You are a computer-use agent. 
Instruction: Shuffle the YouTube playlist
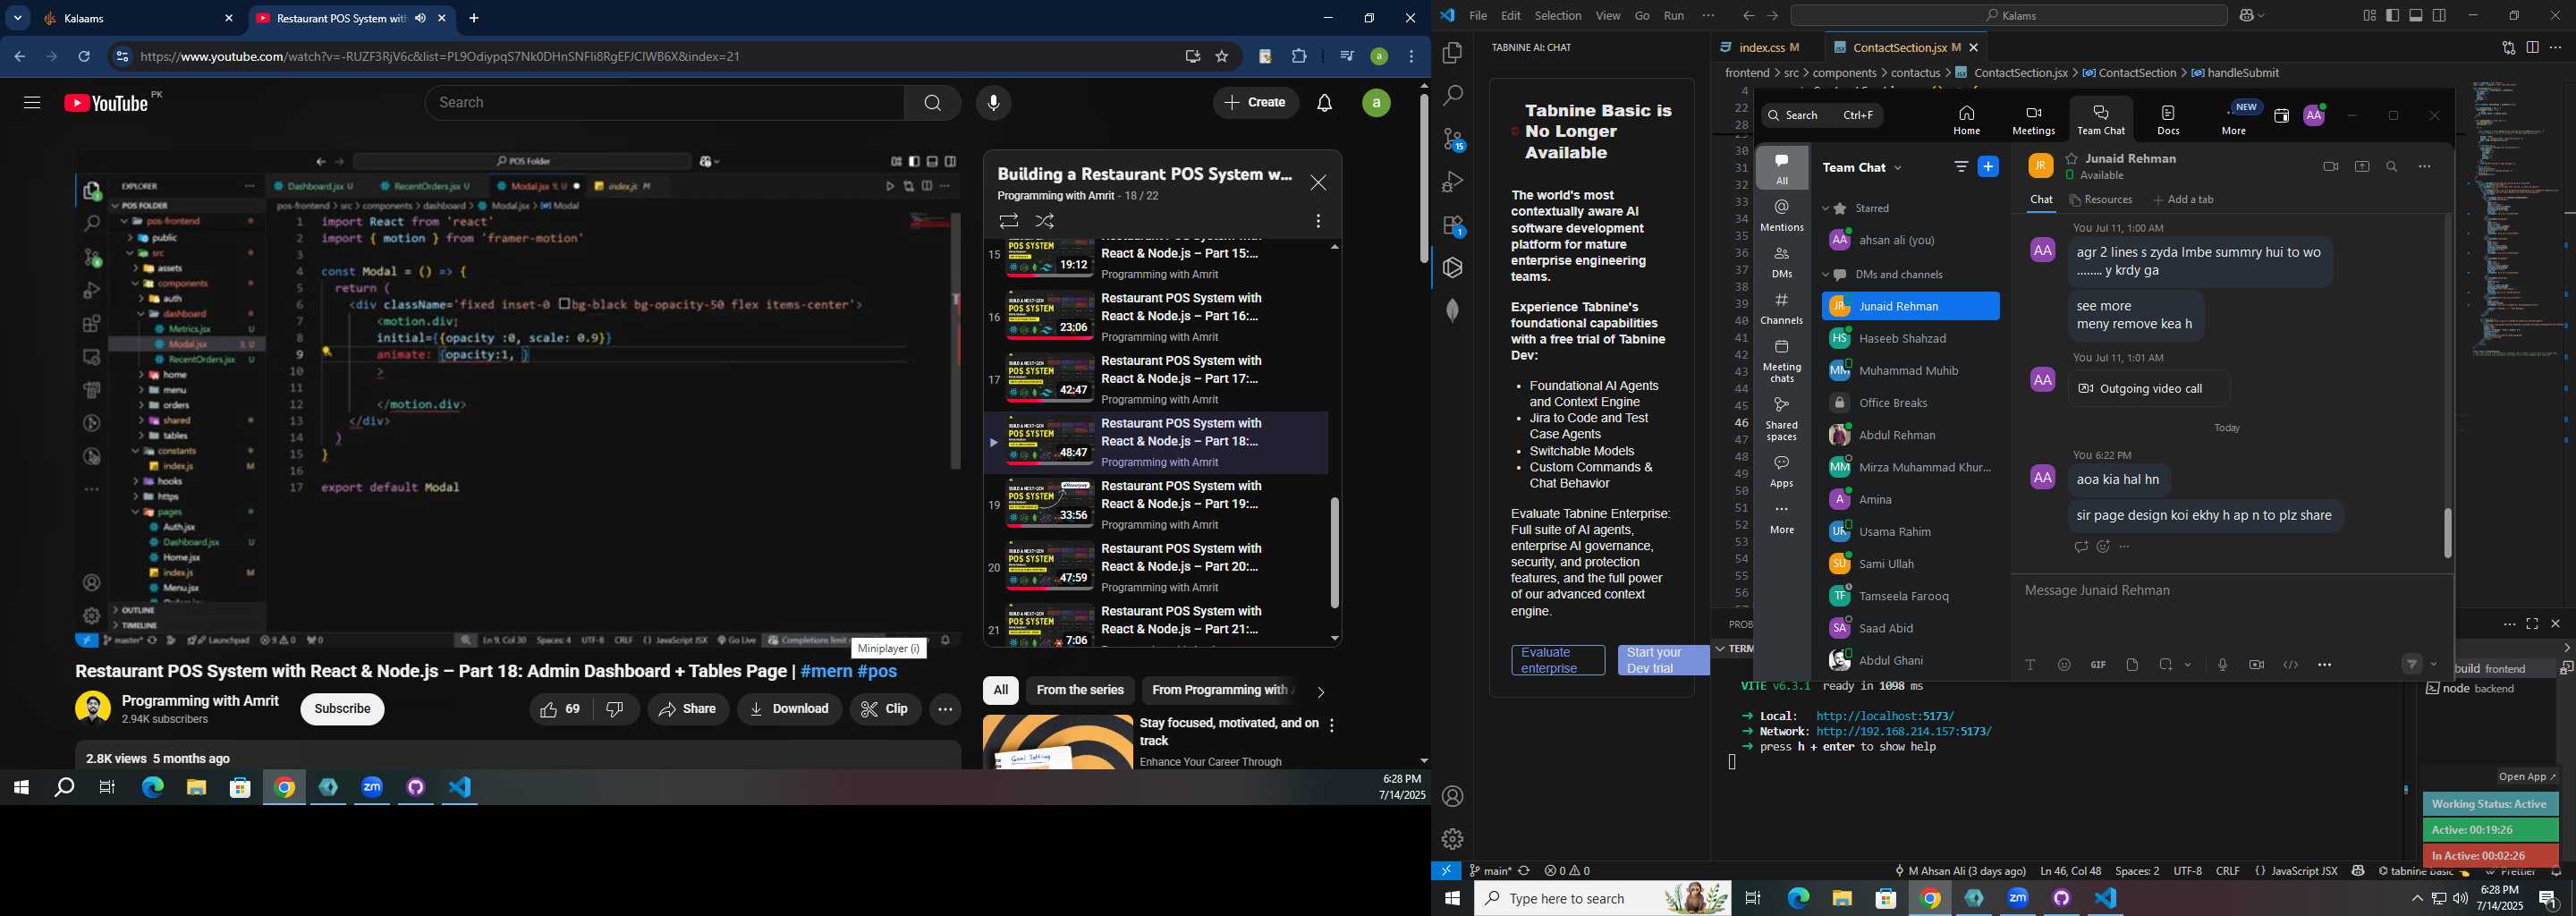[1045, 221]
